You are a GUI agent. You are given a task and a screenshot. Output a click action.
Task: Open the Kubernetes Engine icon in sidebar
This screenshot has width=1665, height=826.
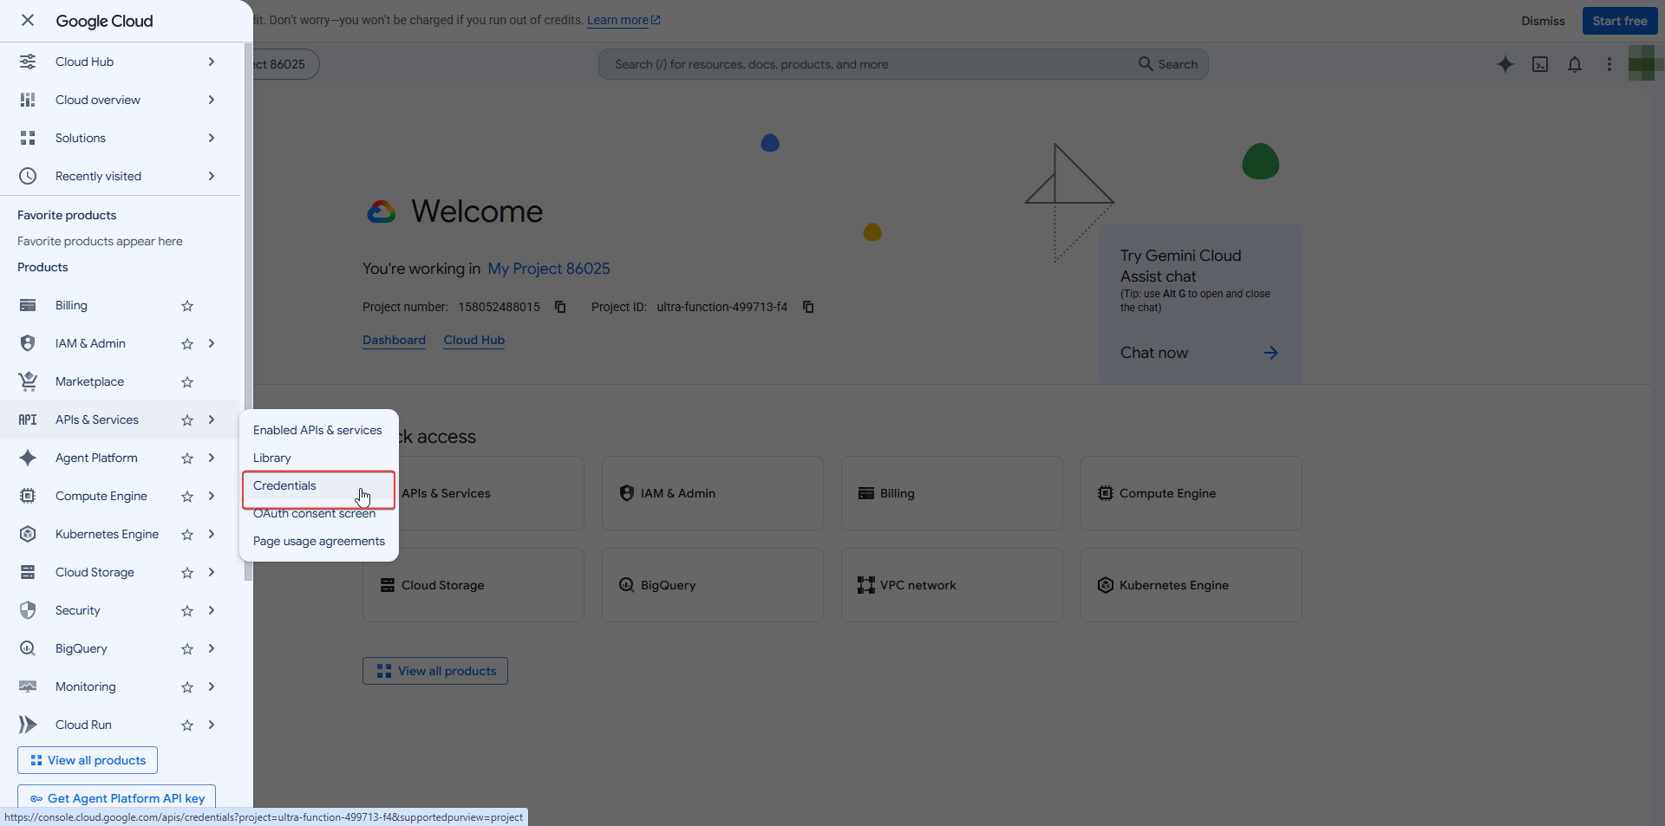point(28,534)
